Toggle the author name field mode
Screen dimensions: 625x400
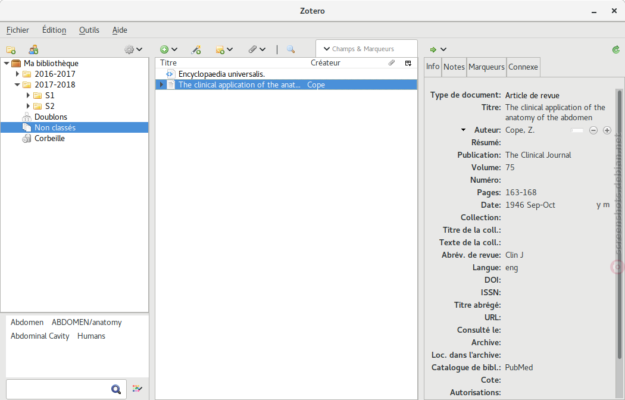point(577,130)
